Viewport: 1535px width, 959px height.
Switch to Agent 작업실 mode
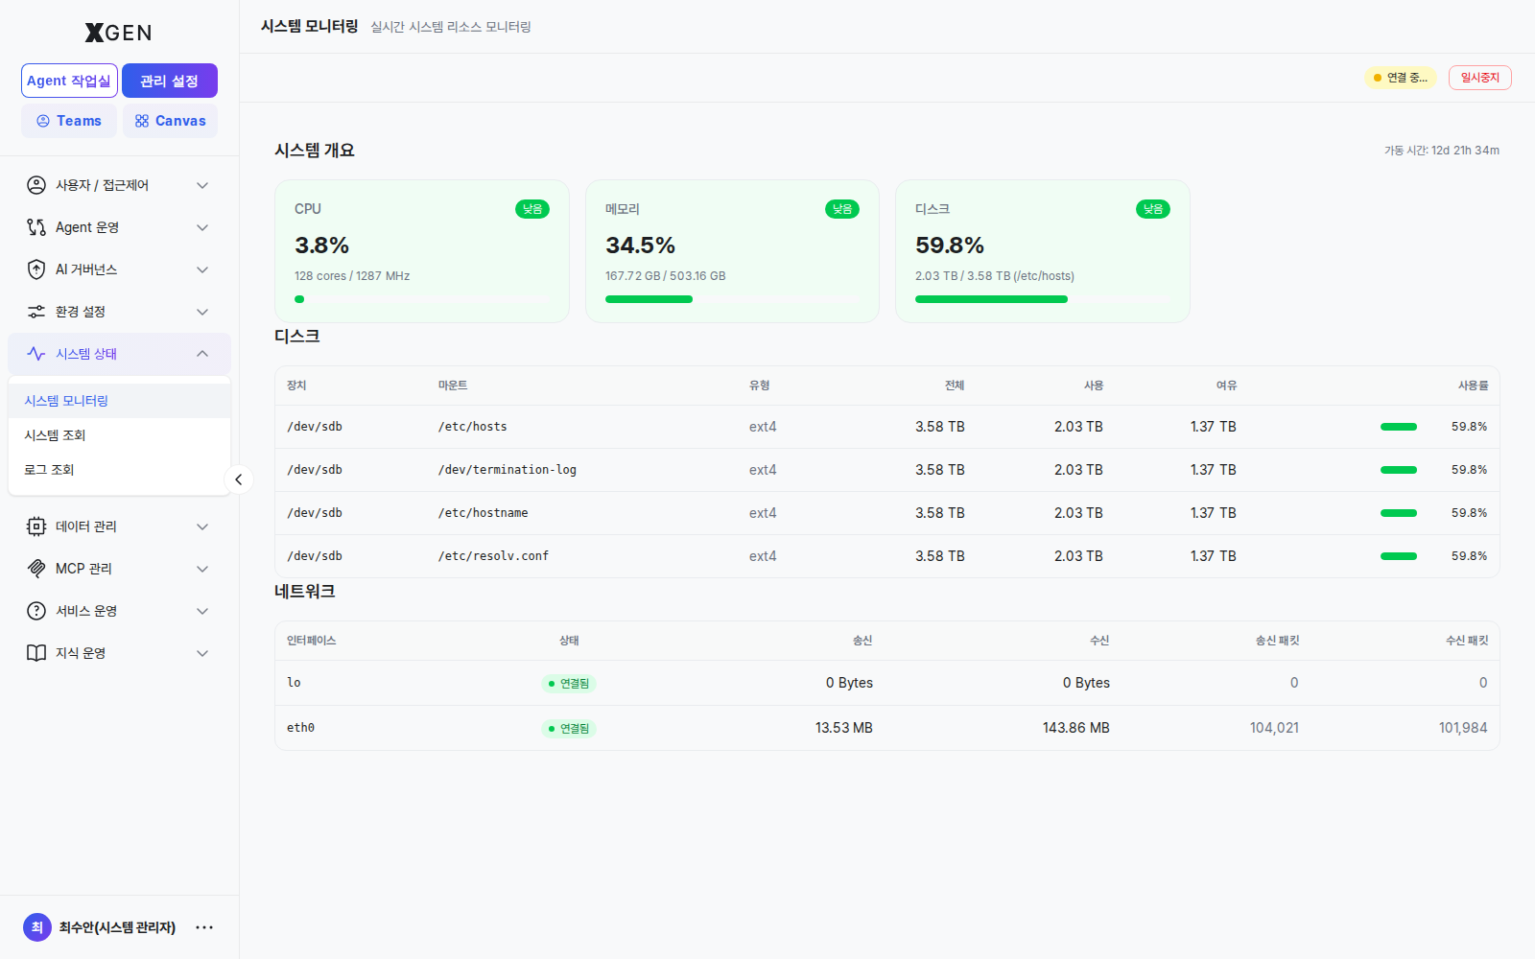[69, 81]
